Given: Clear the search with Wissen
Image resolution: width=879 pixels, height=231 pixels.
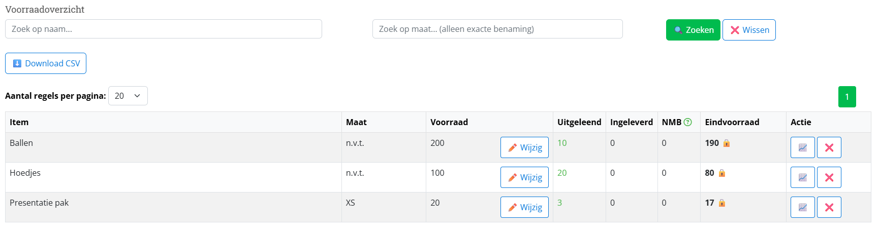Looking at the screenshot, I should point(749,30).
